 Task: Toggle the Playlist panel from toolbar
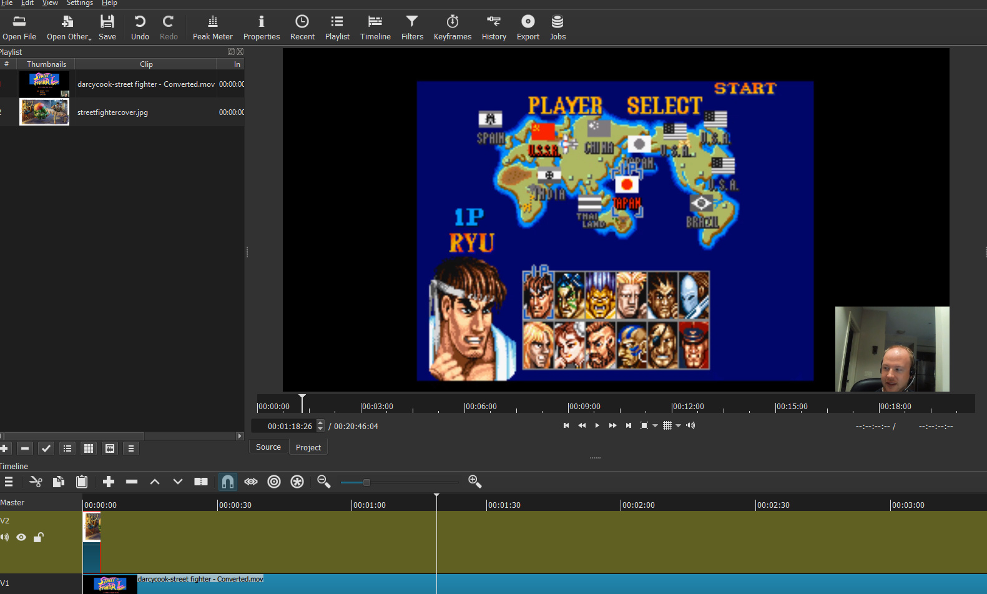(337, 28)
